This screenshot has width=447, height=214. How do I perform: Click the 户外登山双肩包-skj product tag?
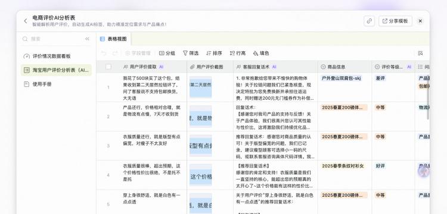coord(342,78)
